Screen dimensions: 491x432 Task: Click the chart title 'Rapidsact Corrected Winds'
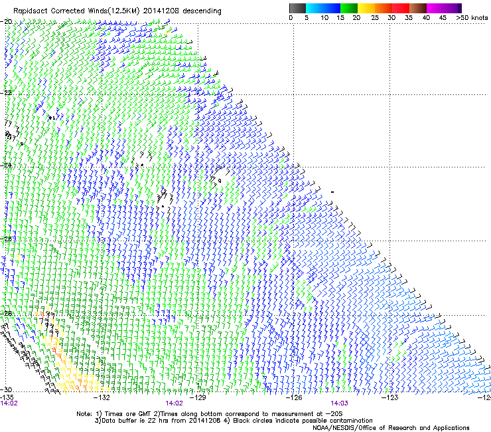click(x=62, y=11)
